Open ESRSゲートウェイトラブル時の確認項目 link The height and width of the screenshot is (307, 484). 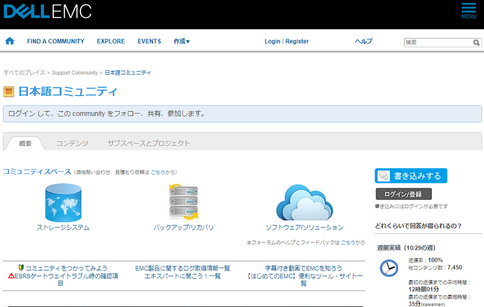(67, 279)
